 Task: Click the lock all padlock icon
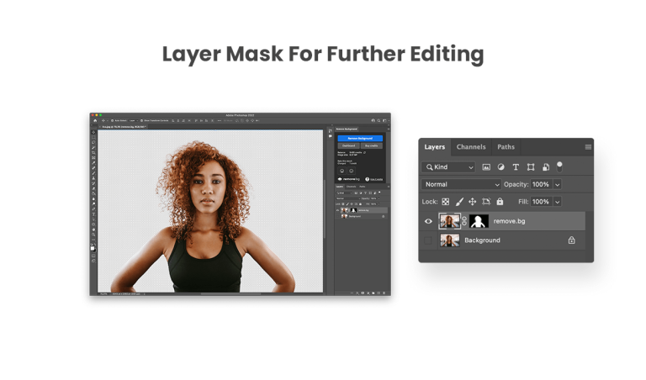click(500, 202)
